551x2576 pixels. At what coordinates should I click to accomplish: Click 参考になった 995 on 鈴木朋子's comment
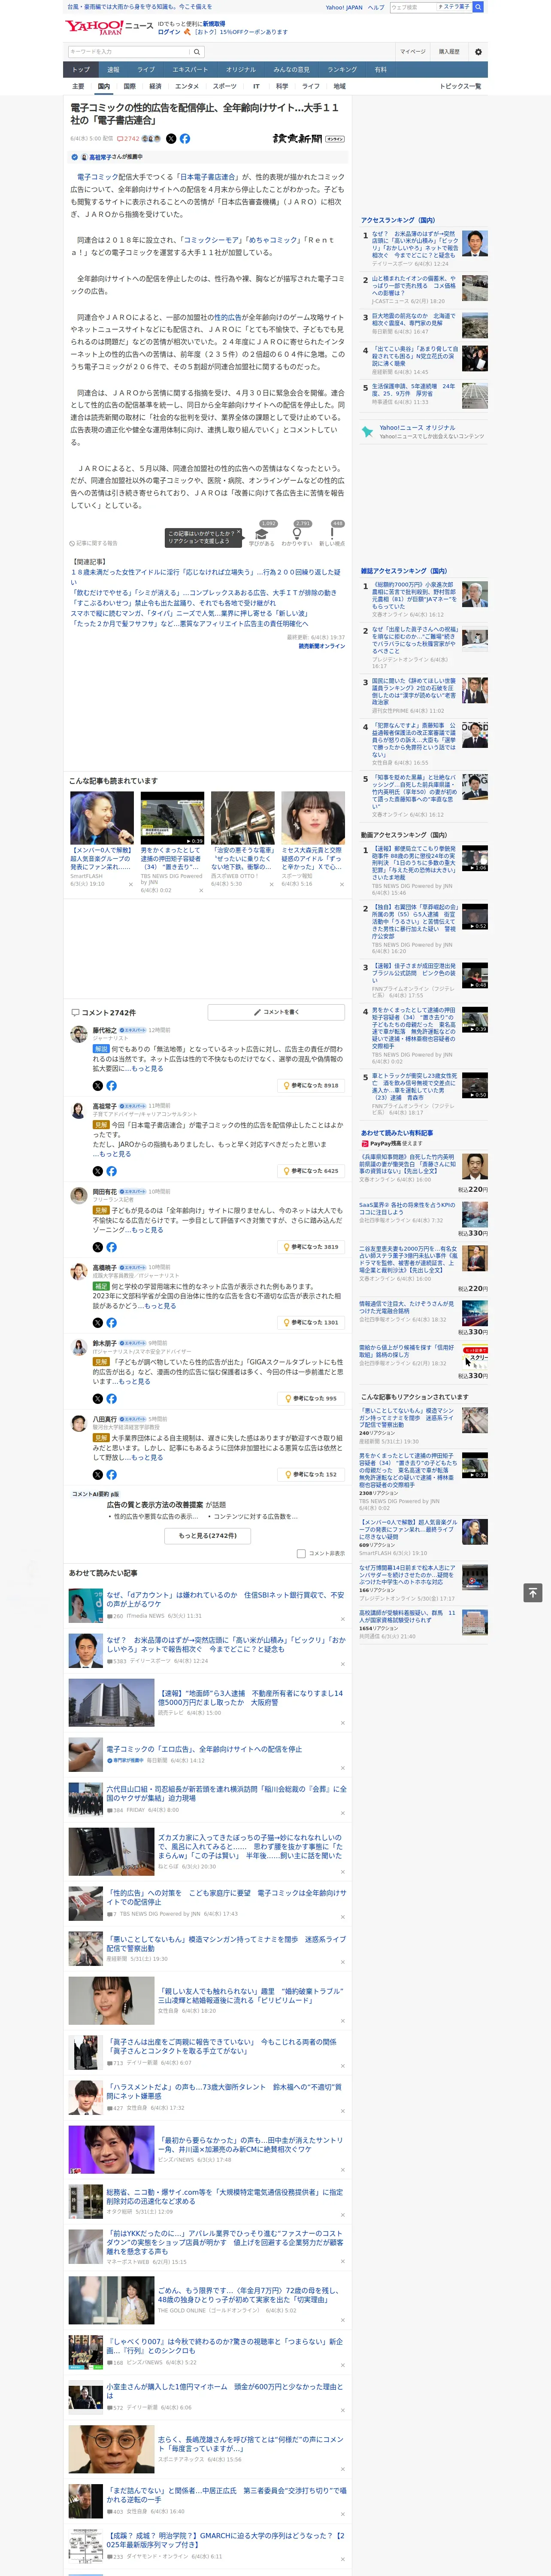point(311,1399)
